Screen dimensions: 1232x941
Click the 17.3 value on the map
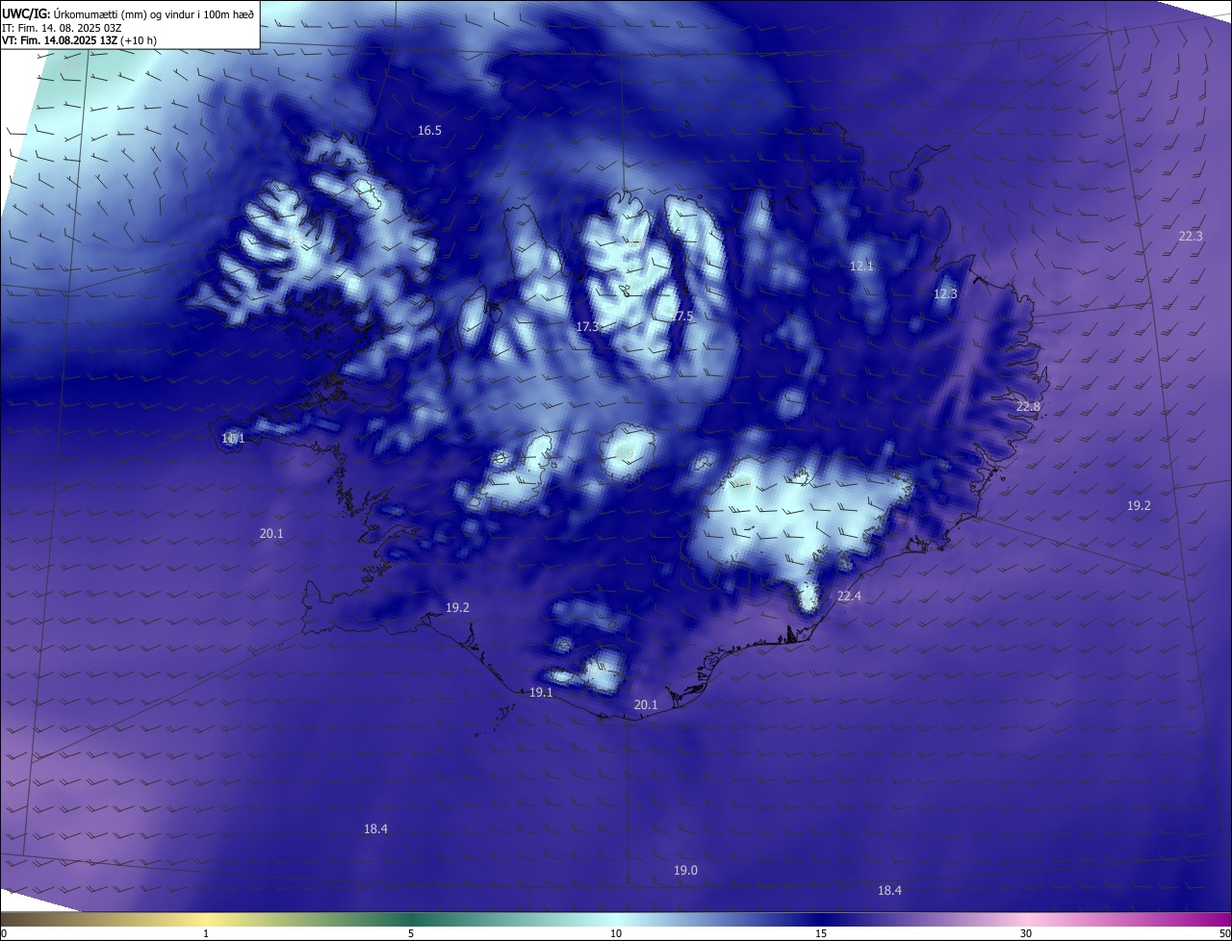[x=587, y=327]
